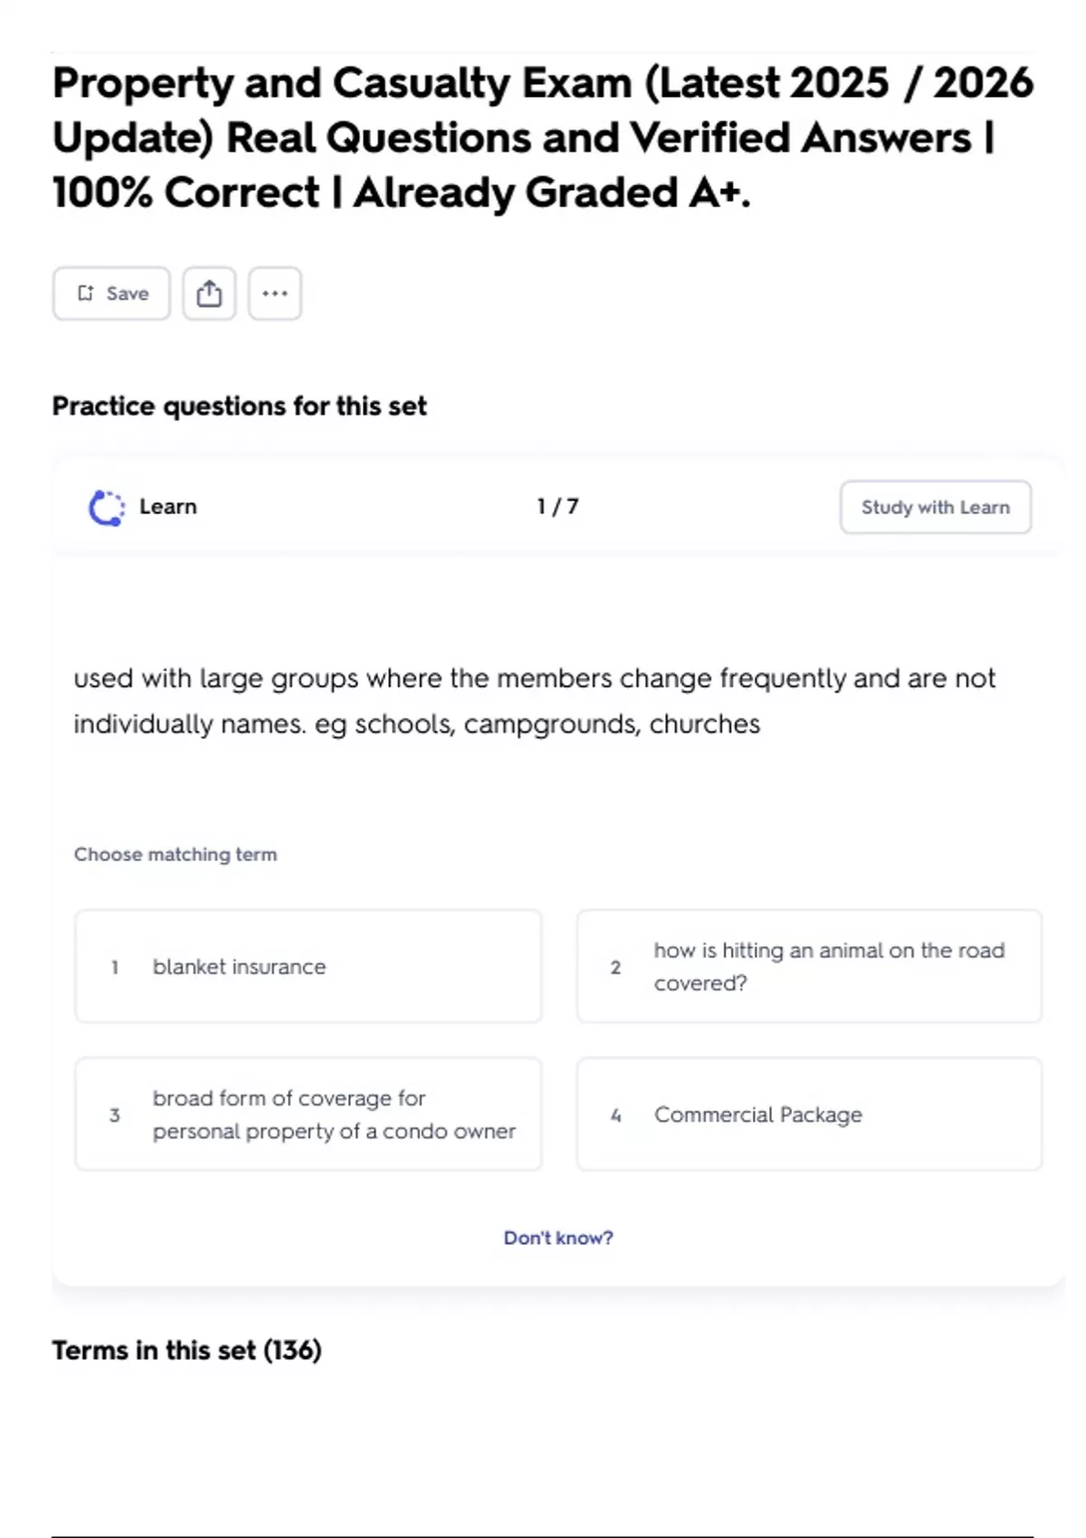Click the bookmark icon inside Save

[x=86, y=293]
